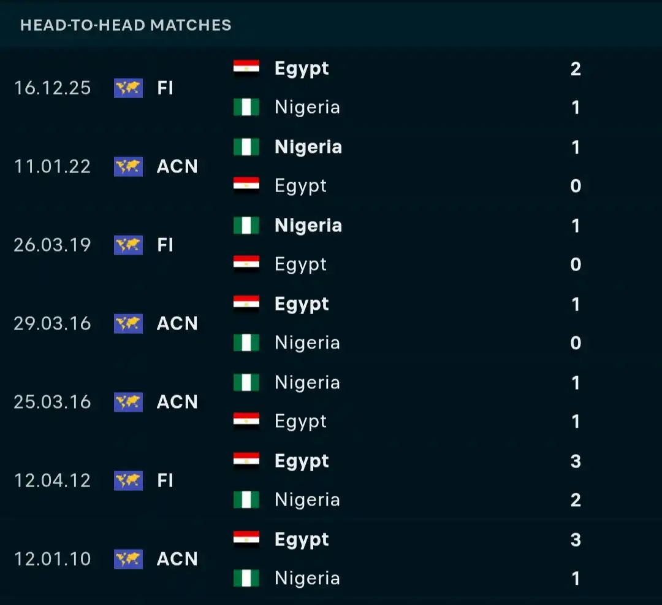Select the competition icon next to 12.01.10
The image size is (662, 605).
[x=128, y=559]
